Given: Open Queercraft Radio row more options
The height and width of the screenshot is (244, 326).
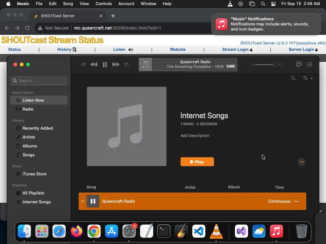Looking at the screenshot, I should coord(296,201).
